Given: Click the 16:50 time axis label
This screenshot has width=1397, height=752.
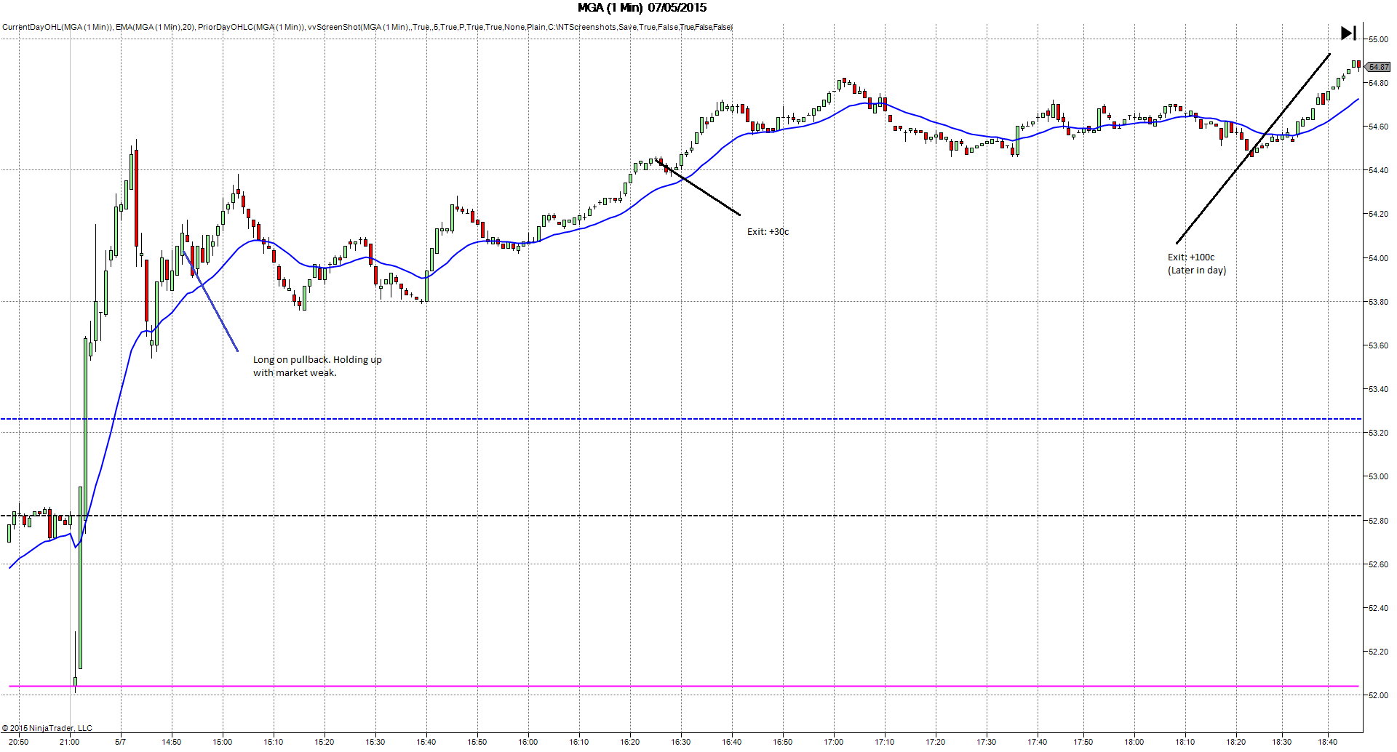Looking at the screenshot, I should pyautogui.click(x=783, y=742).
